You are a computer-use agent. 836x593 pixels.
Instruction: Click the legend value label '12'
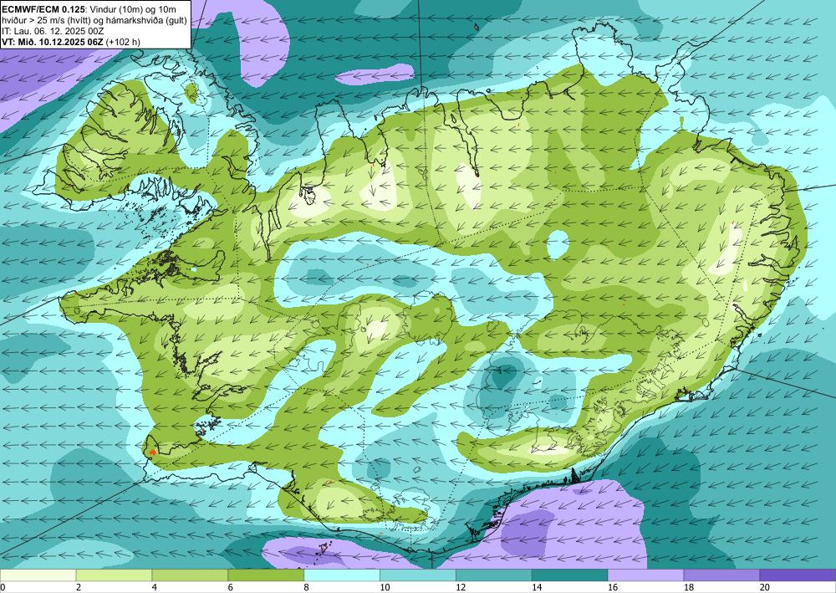pos(461,588)
